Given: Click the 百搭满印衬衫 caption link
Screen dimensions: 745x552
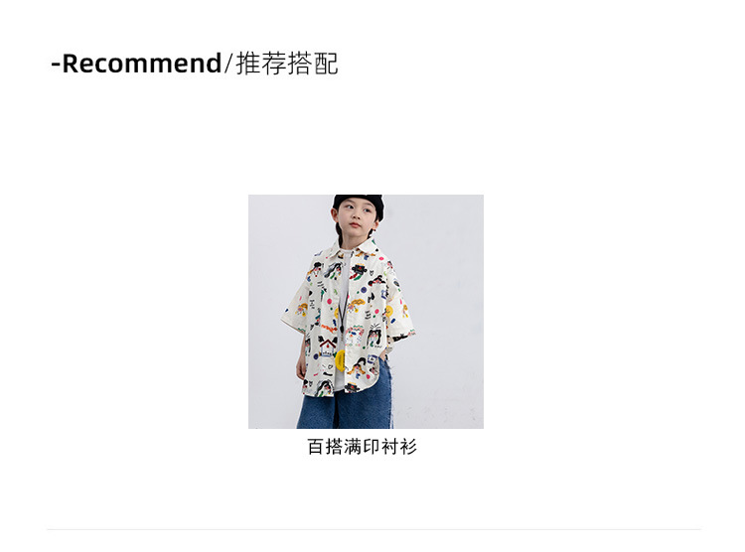Looking at the screenshot, I should [362, 447].
